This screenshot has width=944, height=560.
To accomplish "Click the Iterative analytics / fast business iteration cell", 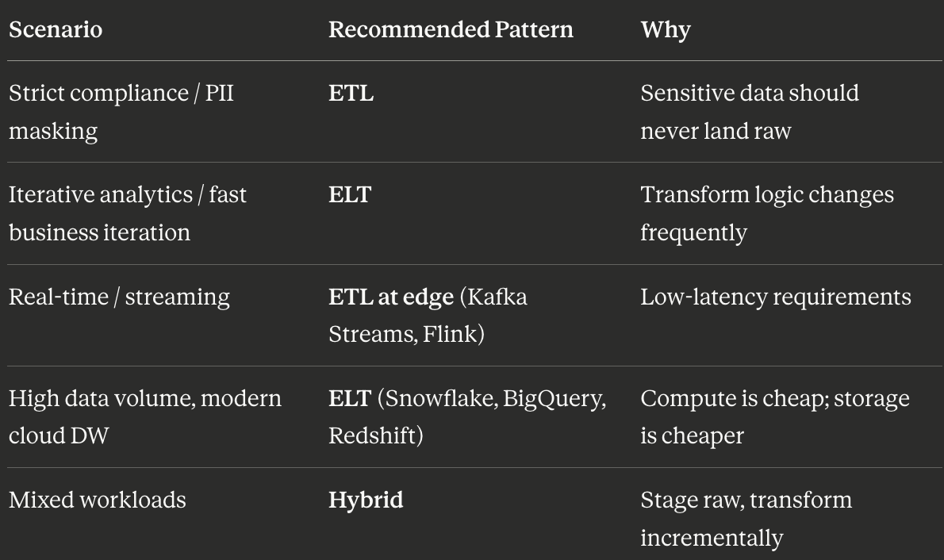I will coord(128,213).
